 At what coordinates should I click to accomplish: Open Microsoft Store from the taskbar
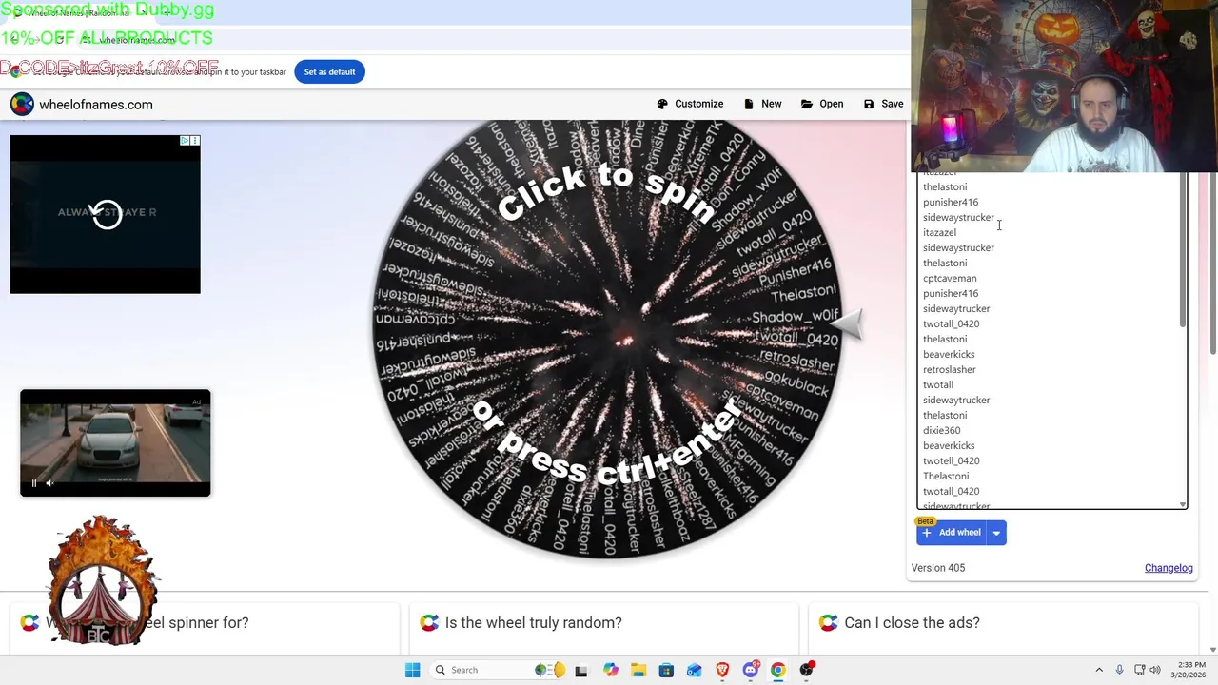[x=666, y=670]
